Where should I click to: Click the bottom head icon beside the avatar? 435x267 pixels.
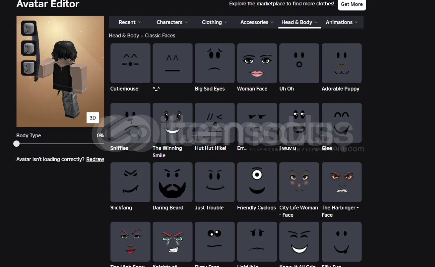pos(29,68)
